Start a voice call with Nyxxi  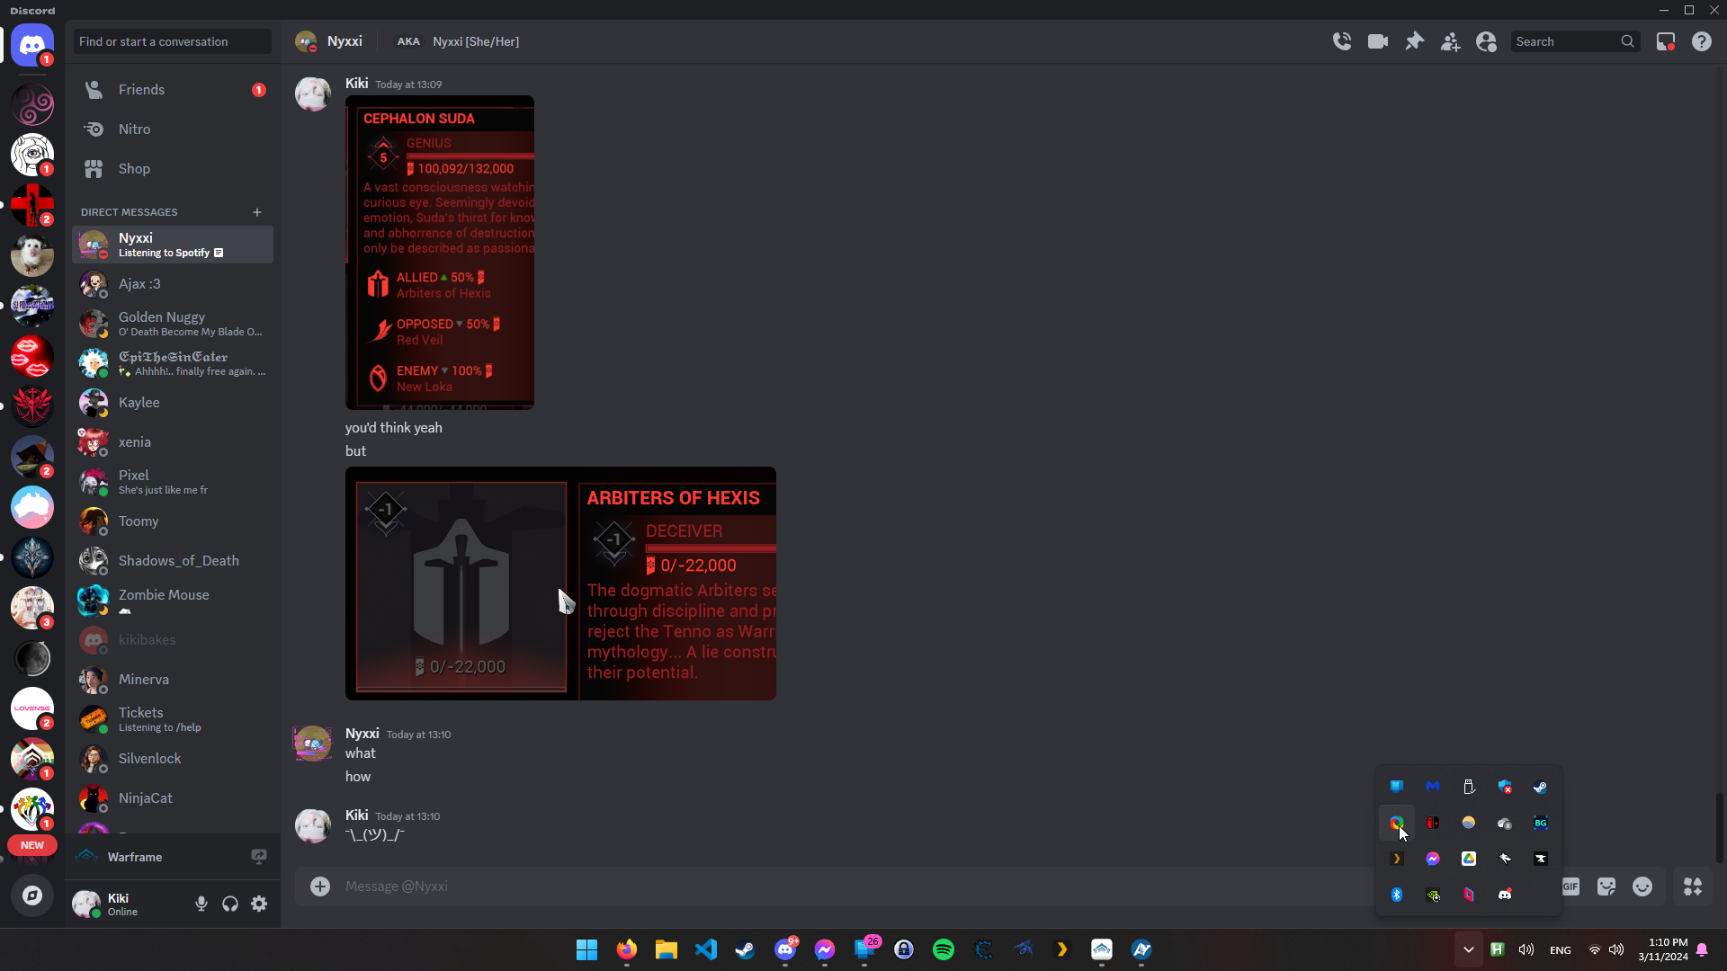click(x=1342, y=41)
